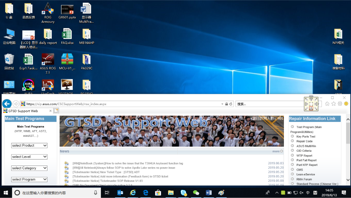351x198 pixels.
Task: Launch Outlook from the taskbar
Action: coord(120,193)
